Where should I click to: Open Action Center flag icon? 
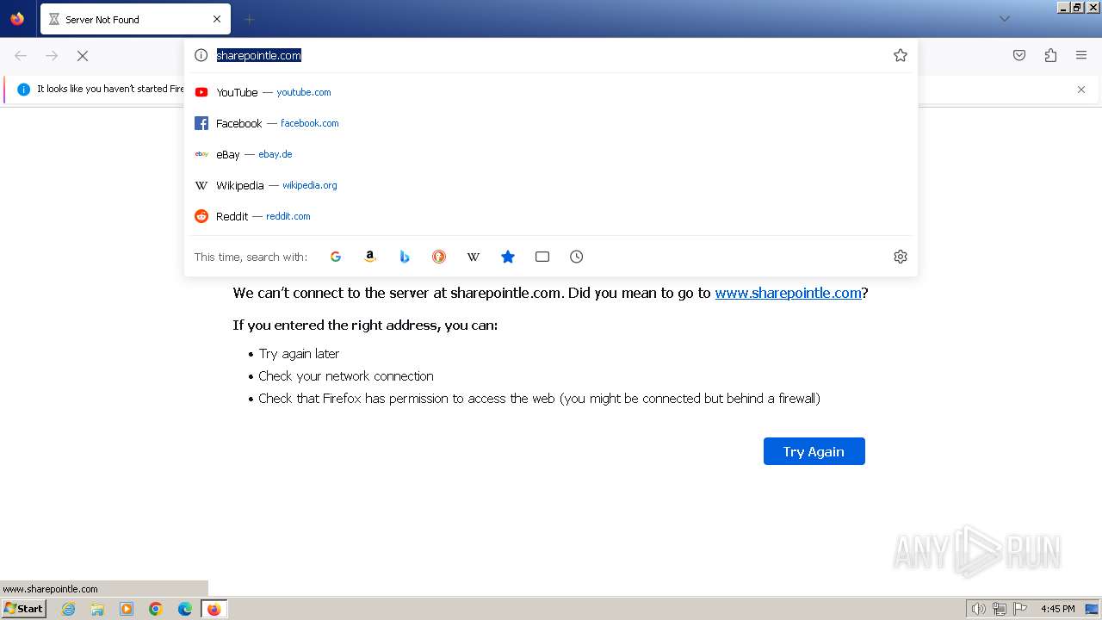pos(1020,609)
